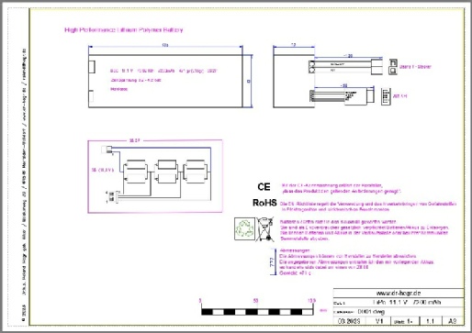Select the third battery cell in schematic
This screenshot has width=472, height=333.
196,172
